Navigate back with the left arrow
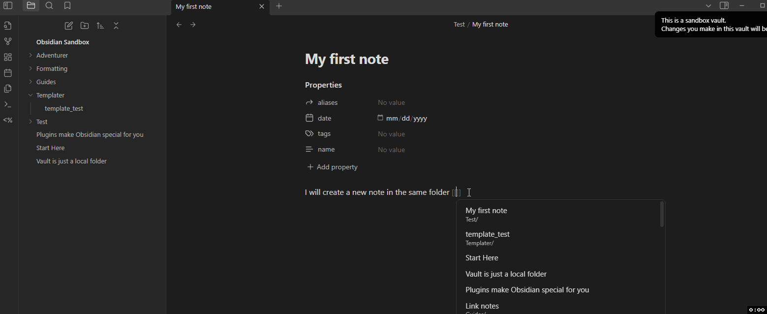Screen dimensions: 767x314 tap(179, 25)
